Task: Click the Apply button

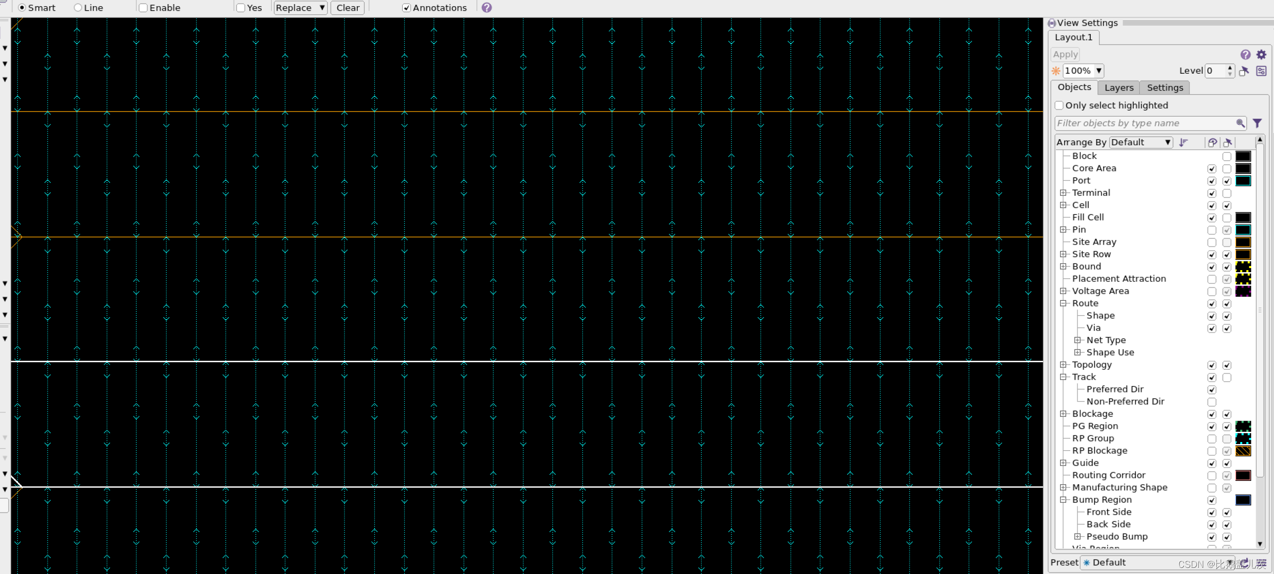Action: (x=1065, y=54)
